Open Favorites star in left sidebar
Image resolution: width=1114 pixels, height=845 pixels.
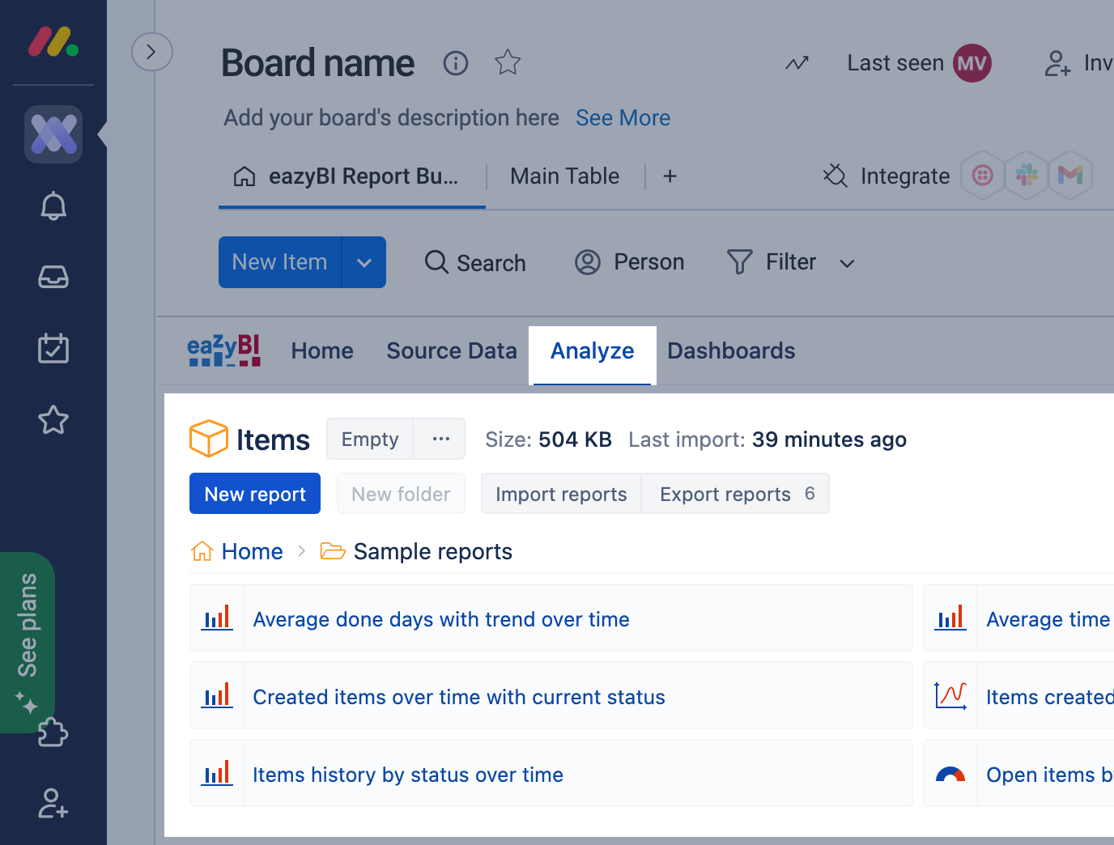point(53,419)
